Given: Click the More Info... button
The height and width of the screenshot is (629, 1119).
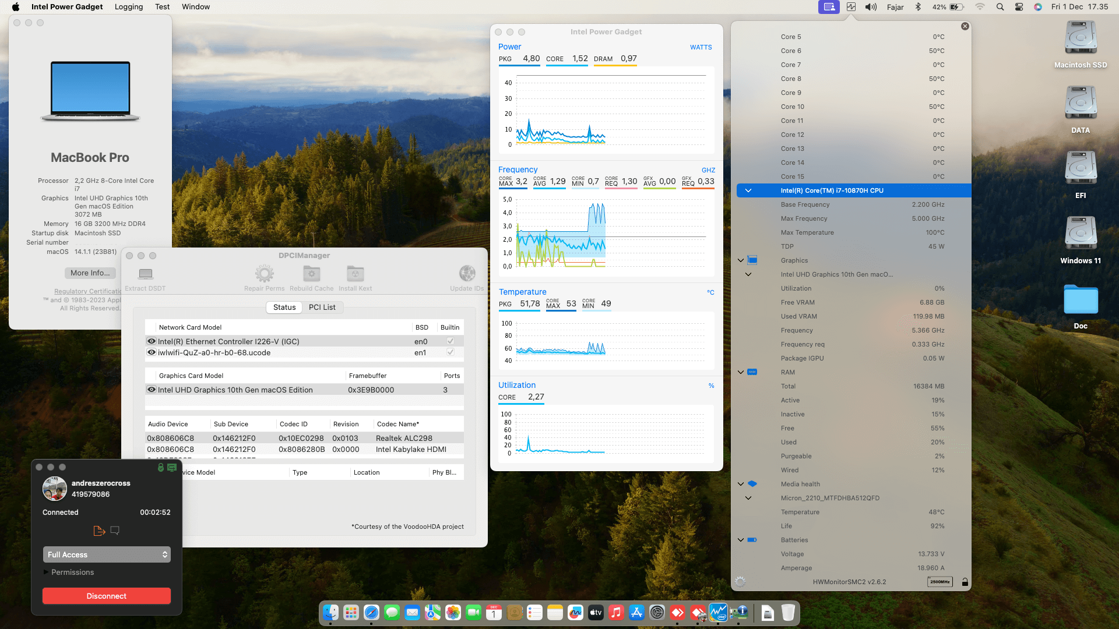Looking at the screenshot, I should click(x=90, y=273).
